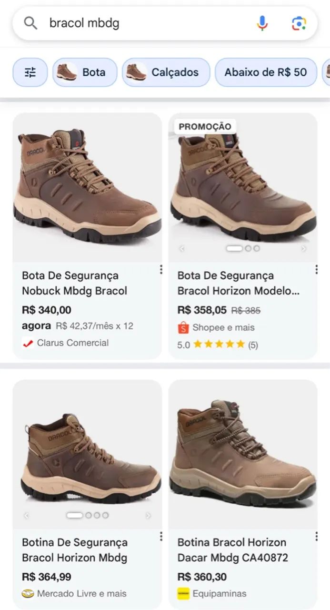Click the Shopee store icon
This screenshot has height=610, width=330.
(x=184, y=327)
